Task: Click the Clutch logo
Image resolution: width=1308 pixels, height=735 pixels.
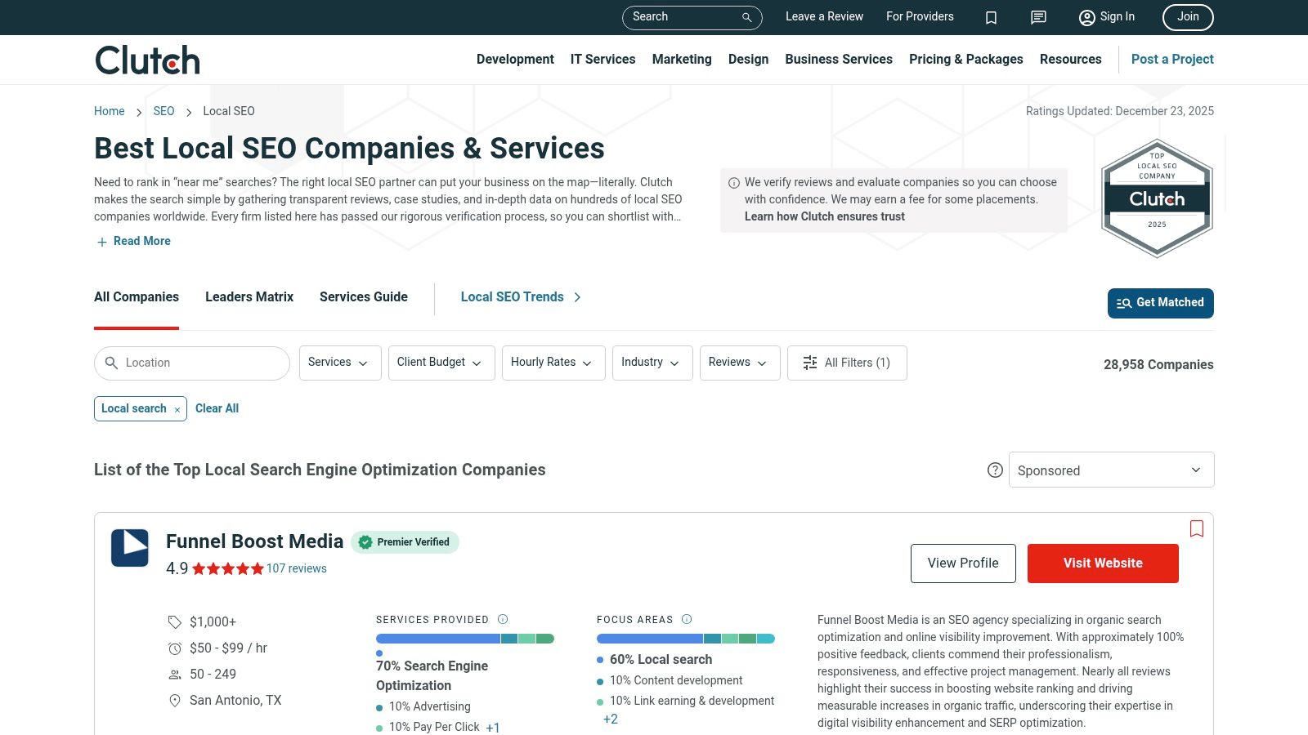Action: pos(146,59)
